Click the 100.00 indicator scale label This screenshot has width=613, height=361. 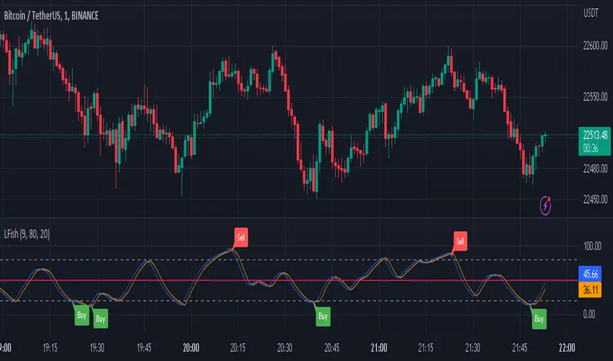[592, 246]
